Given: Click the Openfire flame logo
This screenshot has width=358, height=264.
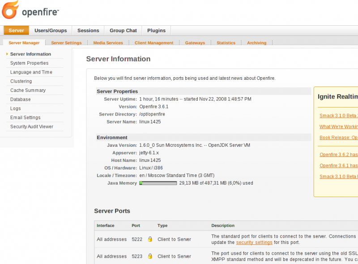Looking at the screenshot, I should coord(10,10).
